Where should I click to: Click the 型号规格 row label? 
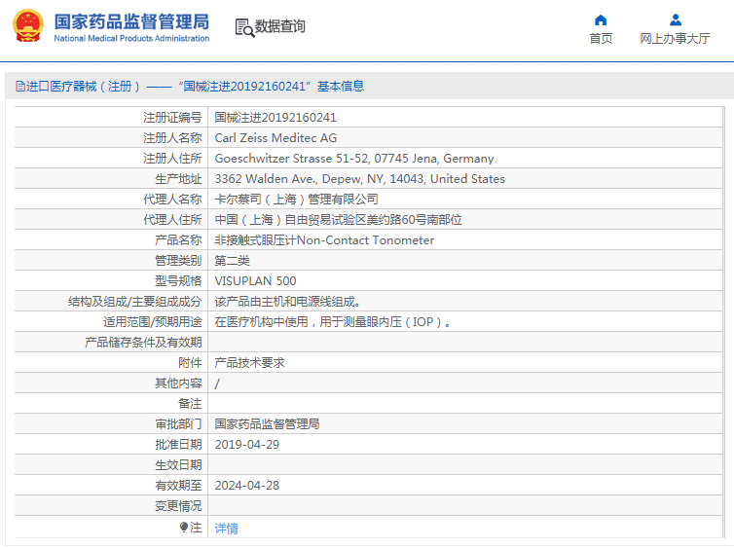178,281
